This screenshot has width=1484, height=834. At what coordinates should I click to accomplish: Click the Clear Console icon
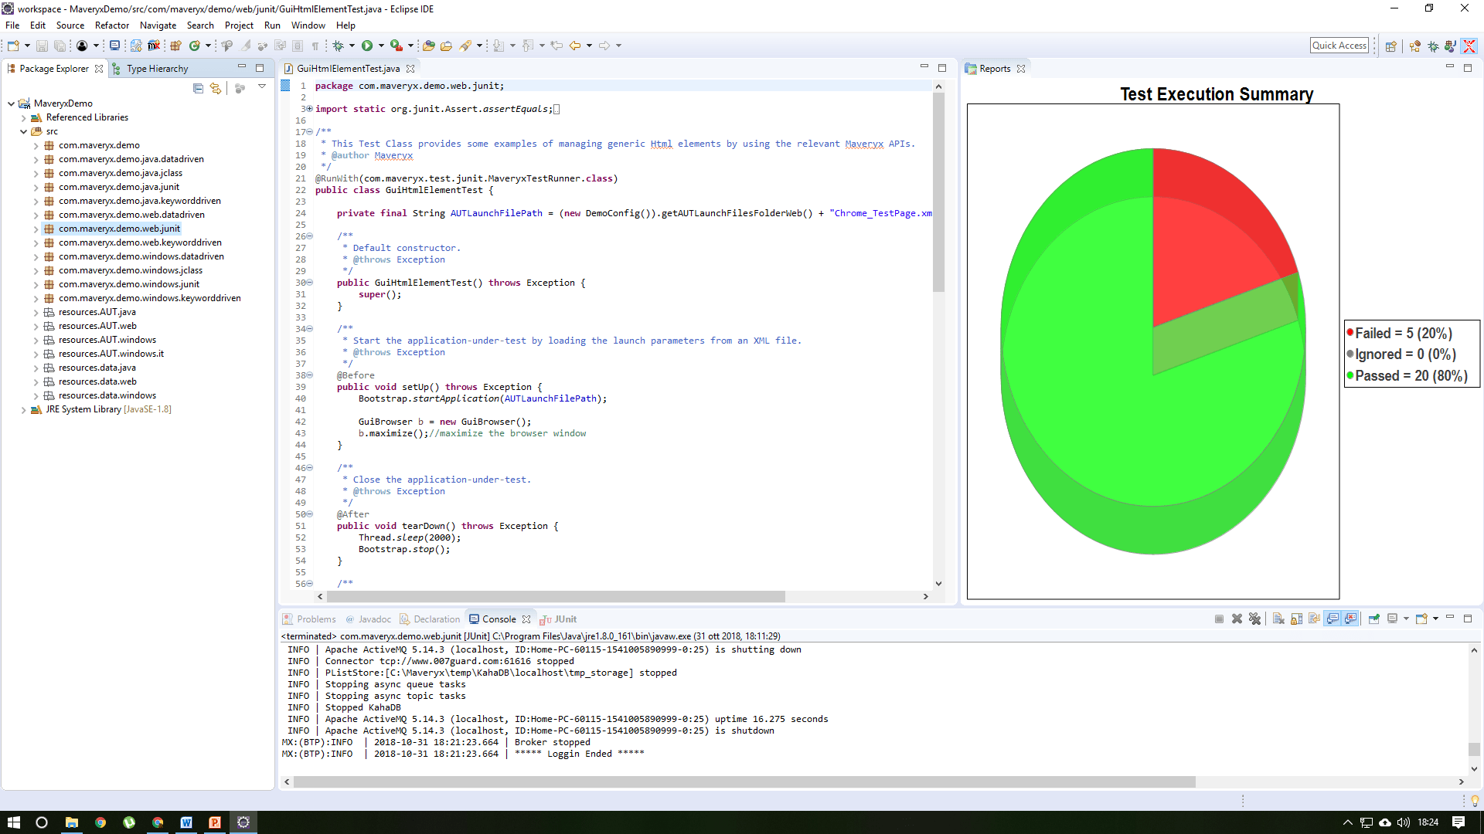click(1278, 619)
